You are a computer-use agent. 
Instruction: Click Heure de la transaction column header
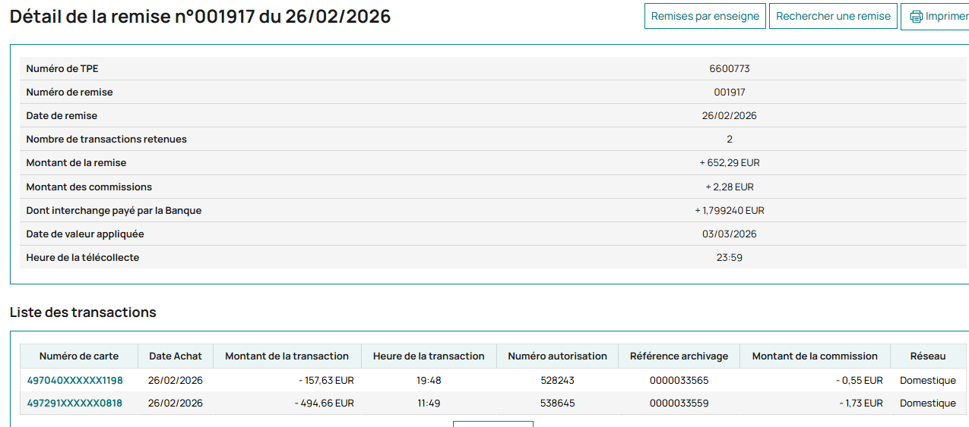pos(429,356)
